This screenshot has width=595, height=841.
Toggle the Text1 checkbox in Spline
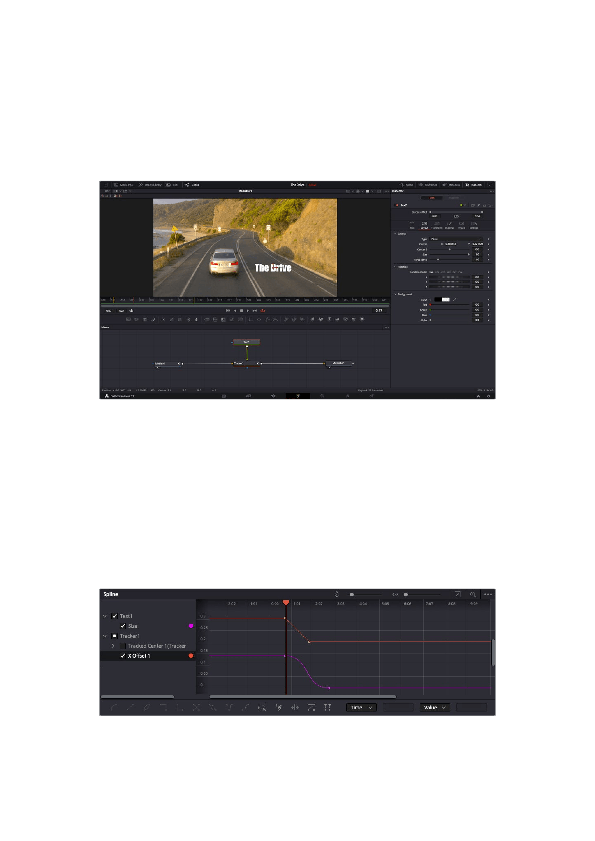[114, 616]
